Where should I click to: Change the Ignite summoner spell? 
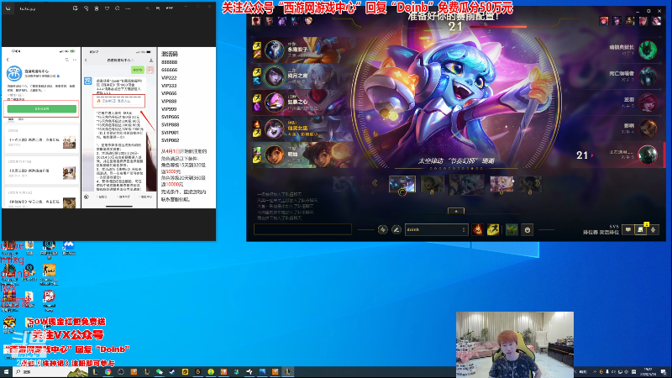(x=477, y=229)
